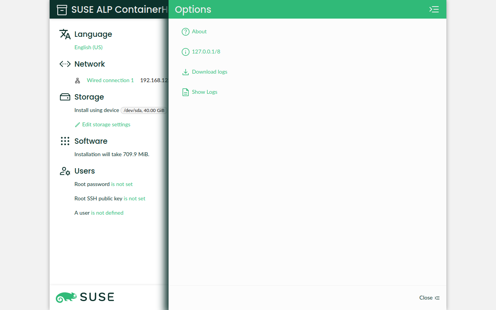This screenshot has height=310, width=496.
Task: Click the download icon for logs
Action: click(185, 72)
